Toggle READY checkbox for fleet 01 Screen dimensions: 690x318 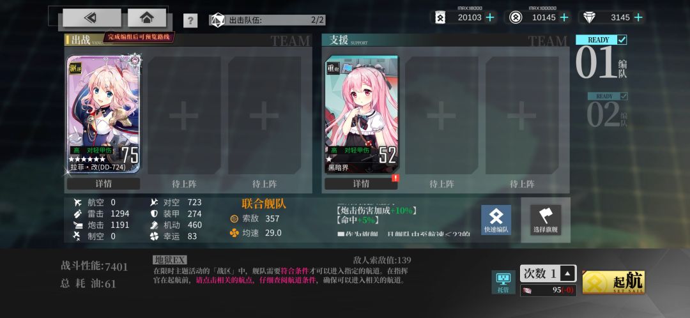(622, 40)
